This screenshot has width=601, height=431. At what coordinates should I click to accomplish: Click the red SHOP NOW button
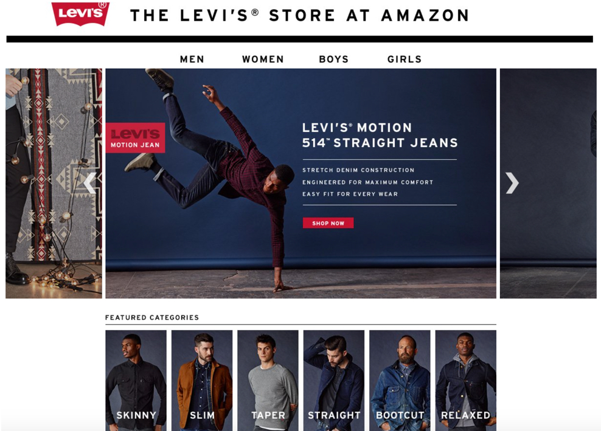click(x=328, y=223)
